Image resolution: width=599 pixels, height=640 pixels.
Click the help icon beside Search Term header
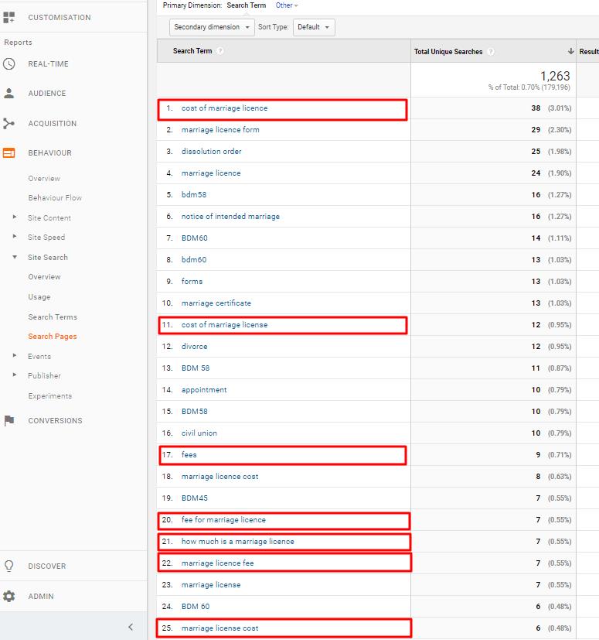220,51
